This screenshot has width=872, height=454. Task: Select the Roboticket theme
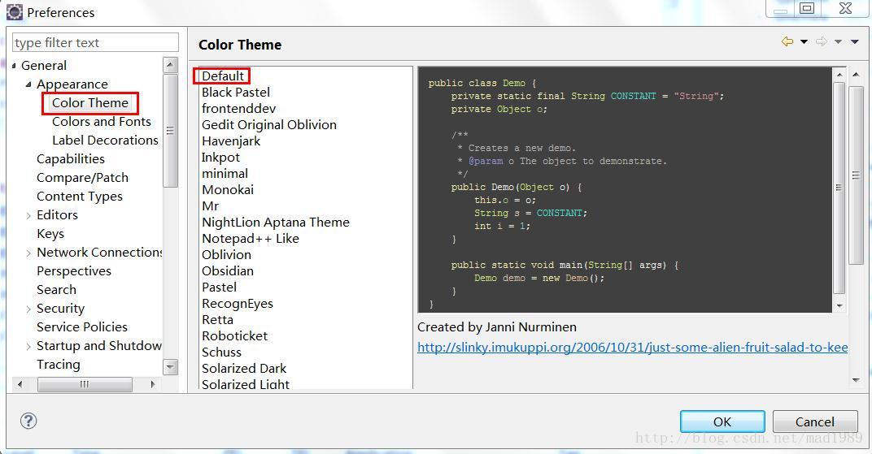[x=235, y=335]
